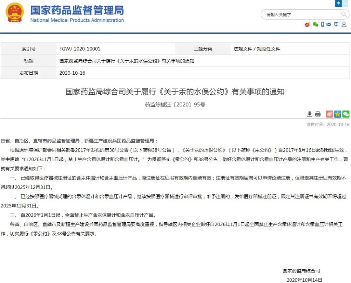The image size is (351, 283).
Task: Open the email subscription icon
Action: pos(329,24)
